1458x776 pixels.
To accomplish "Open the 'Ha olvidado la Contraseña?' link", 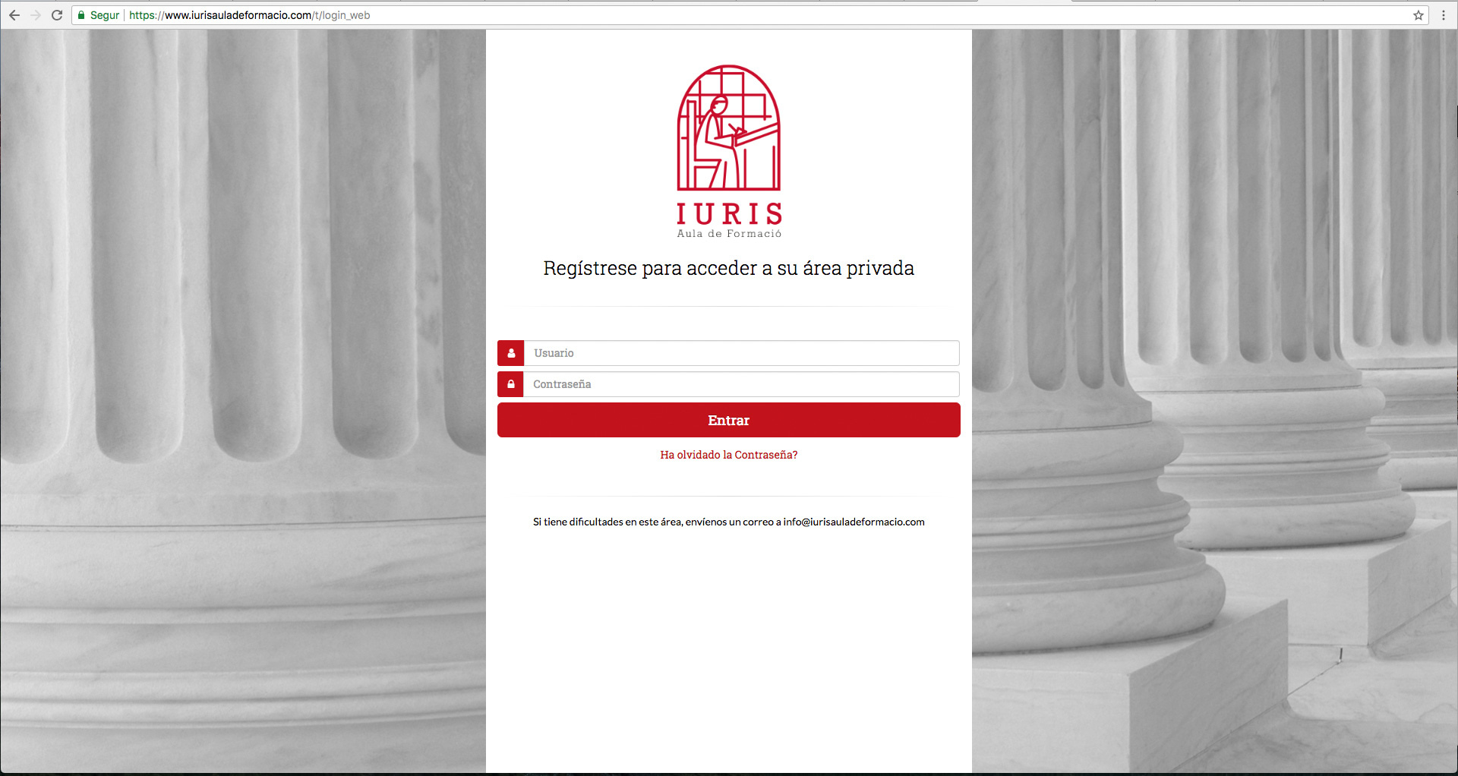I will 729,455.
